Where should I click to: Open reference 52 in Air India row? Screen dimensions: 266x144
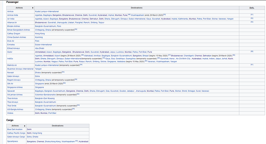point(252,18)
